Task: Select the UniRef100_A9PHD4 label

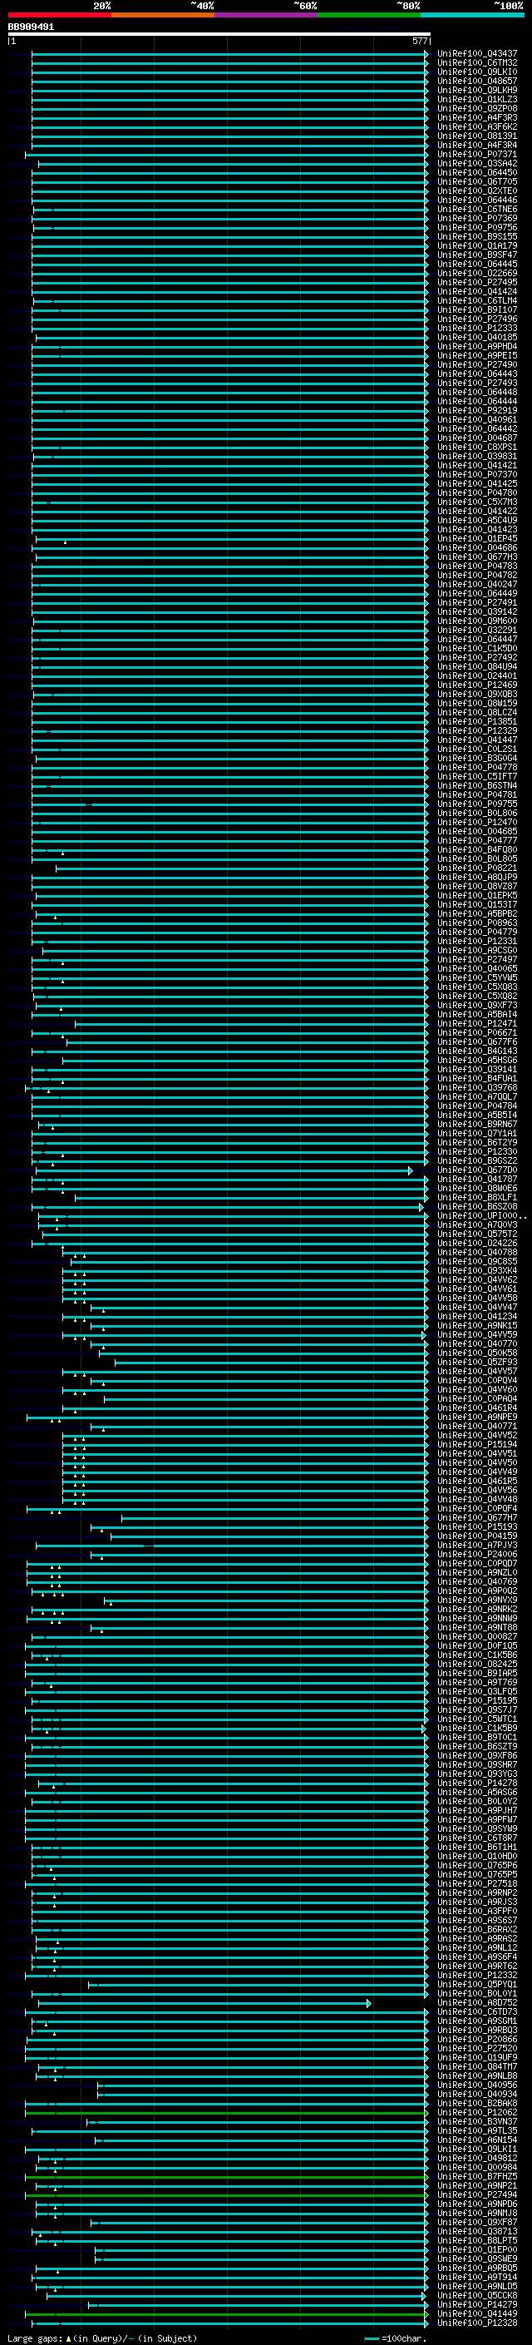Action: [x=476, y=347]
